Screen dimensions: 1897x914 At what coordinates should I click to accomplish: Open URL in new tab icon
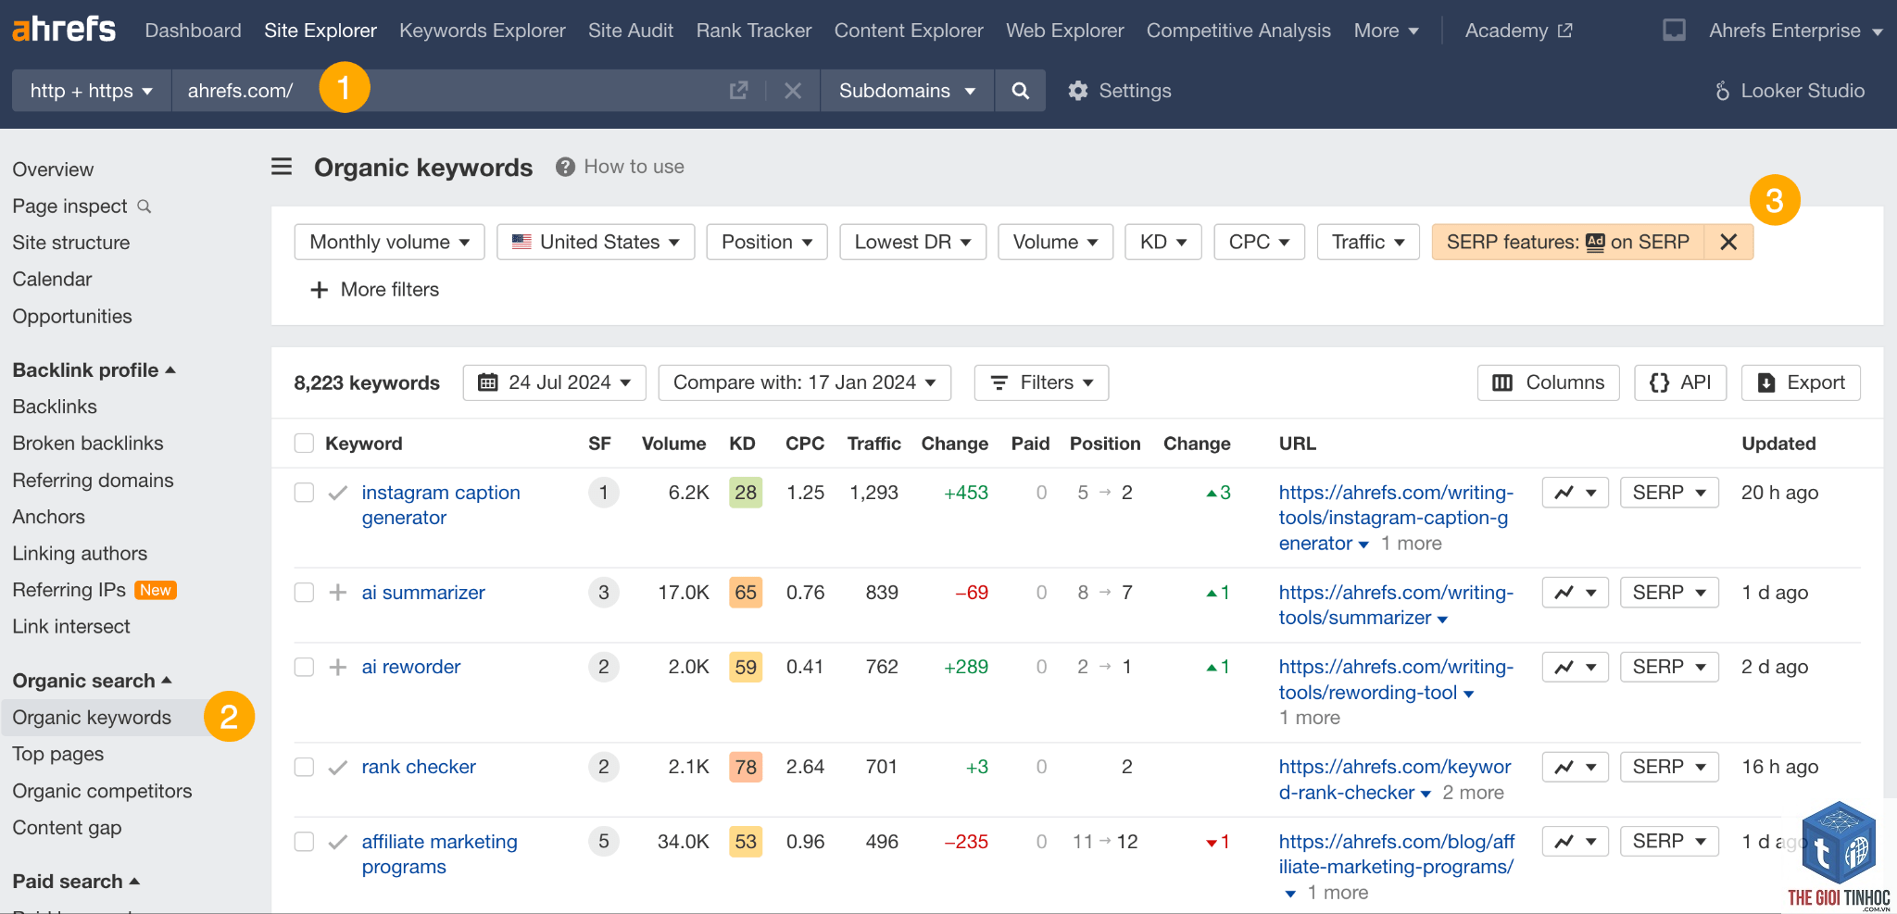(738, 91)
